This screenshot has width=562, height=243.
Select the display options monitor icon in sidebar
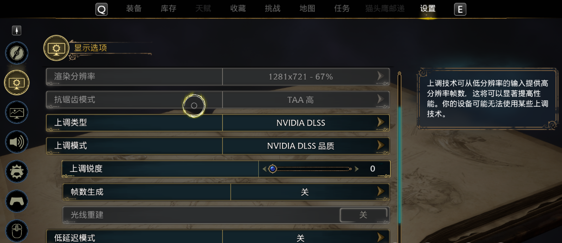16,82
